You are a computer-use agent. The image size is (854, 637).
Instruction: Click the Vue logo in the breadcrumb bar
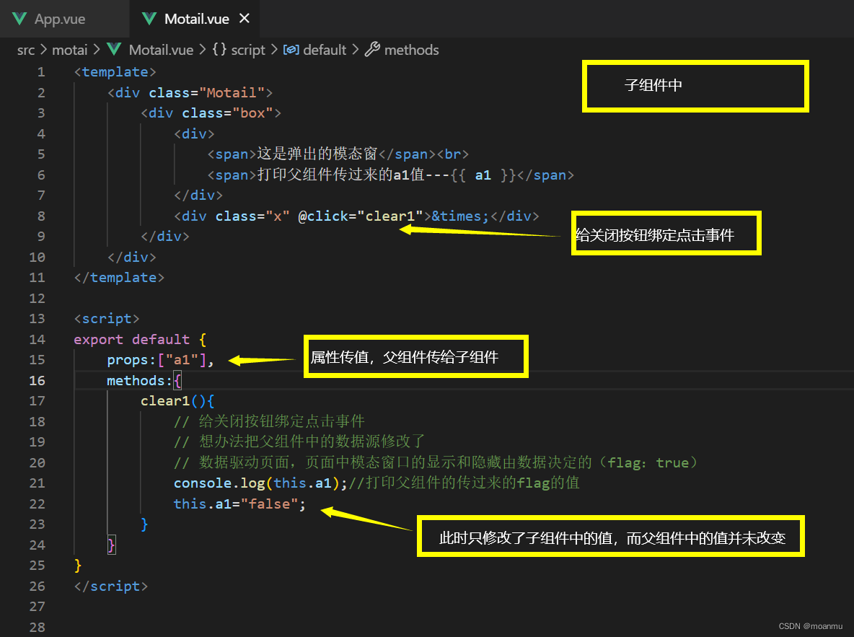pos(113,50)
